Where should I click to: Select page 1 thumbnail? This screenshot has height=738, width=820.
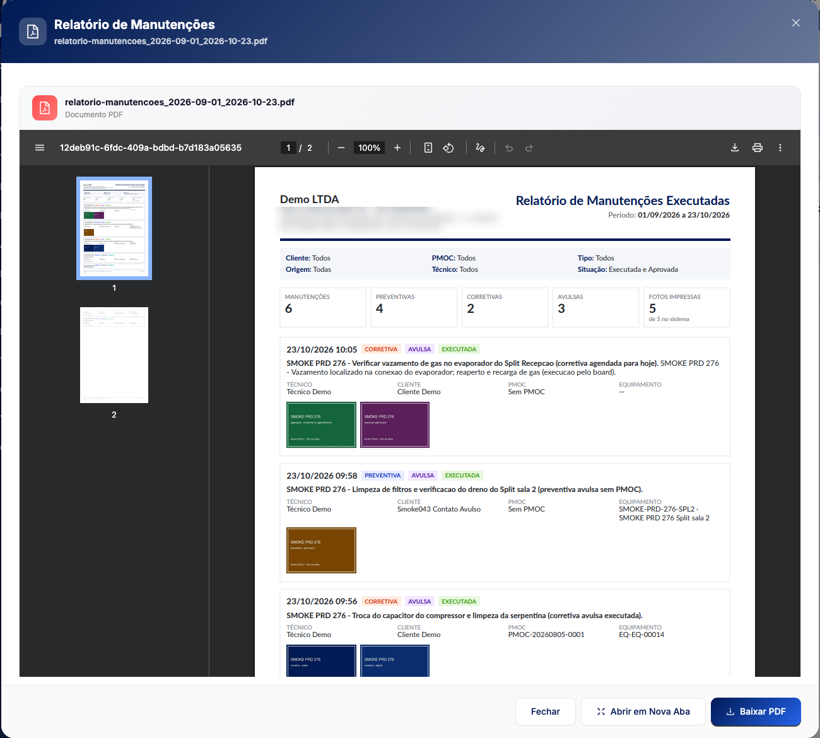(114, 228)
